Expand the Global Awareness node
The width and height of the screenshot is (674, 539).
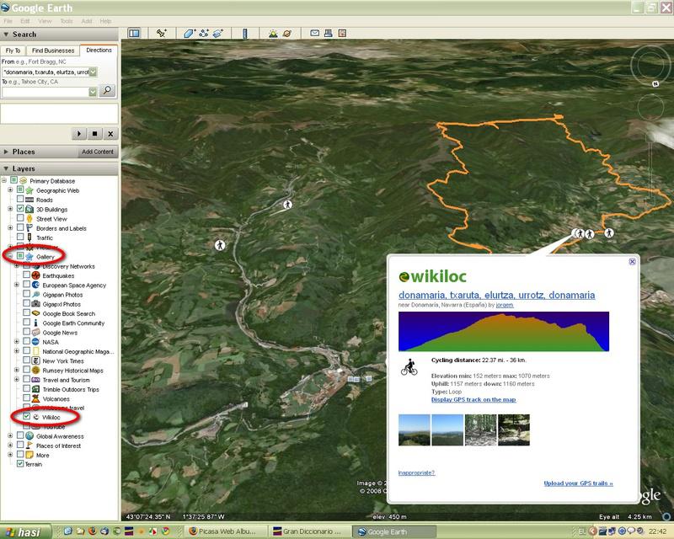[10, 436]
